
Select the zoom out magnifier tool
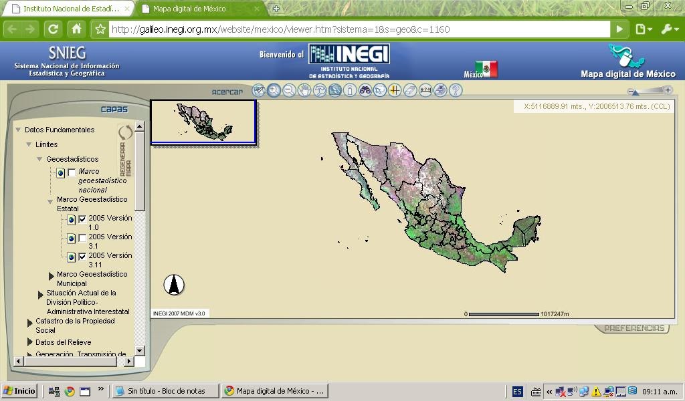[289, 90]
